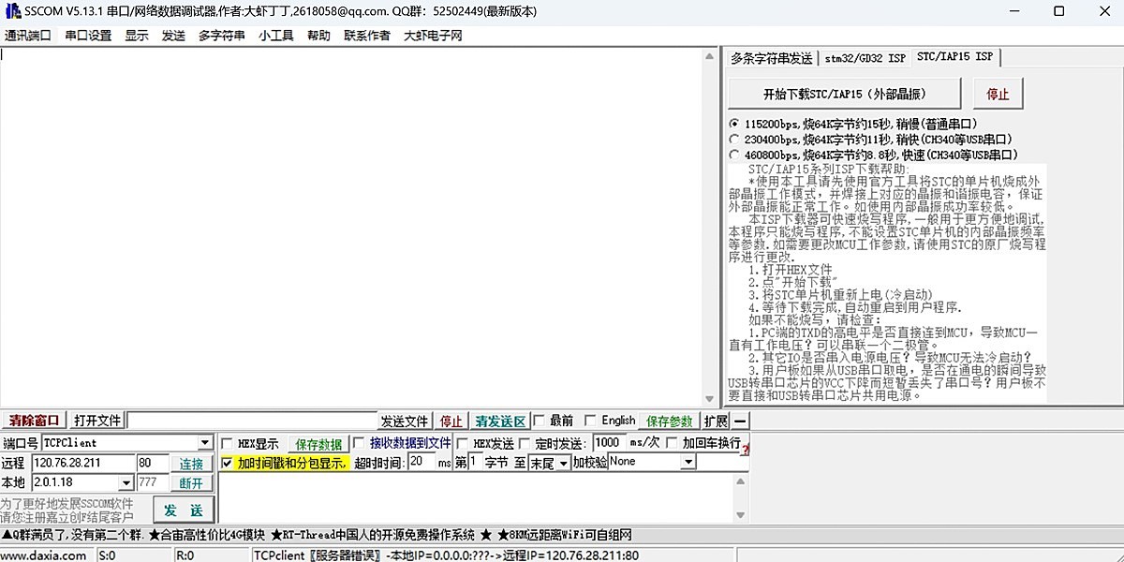Viewport: 1124px width, 562px height.
Task: Open the 帮助 menu
Action: pyautogui.click(x=316, y=35)
